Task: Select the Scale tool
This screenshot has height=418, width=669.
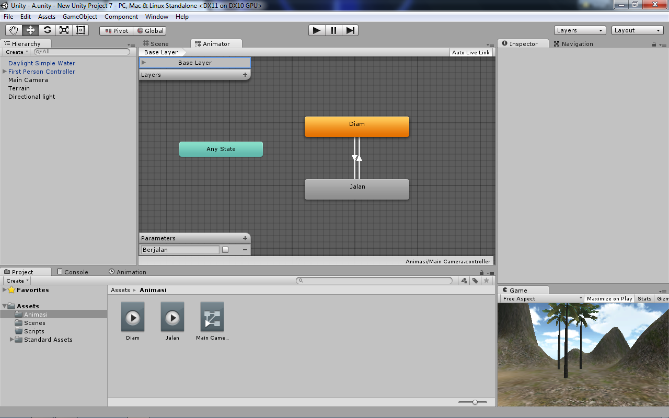Action: 63,30
